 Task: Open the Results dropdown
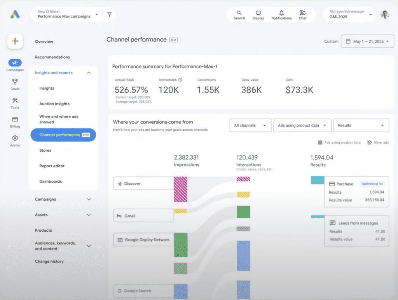click(361, 125)
